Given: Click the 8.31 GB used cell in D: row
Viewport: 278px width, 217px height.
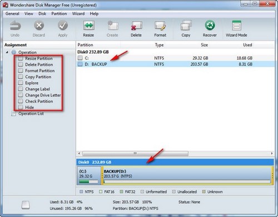Looking at the screenshot, I should pos(246,64).
